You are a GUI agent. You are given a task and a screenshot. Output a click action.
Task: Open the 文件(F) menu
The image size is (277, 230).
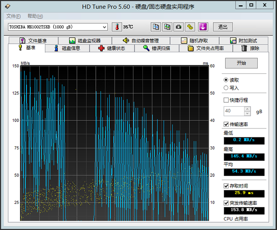coord(14,16)
